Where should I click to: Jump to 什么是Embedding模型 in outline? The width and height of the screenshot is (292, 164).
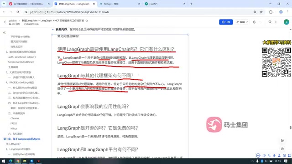tap(22, 87)
